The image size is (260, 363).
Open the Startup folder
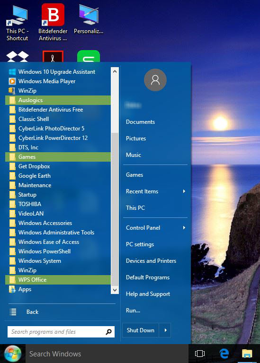point(58,195)
